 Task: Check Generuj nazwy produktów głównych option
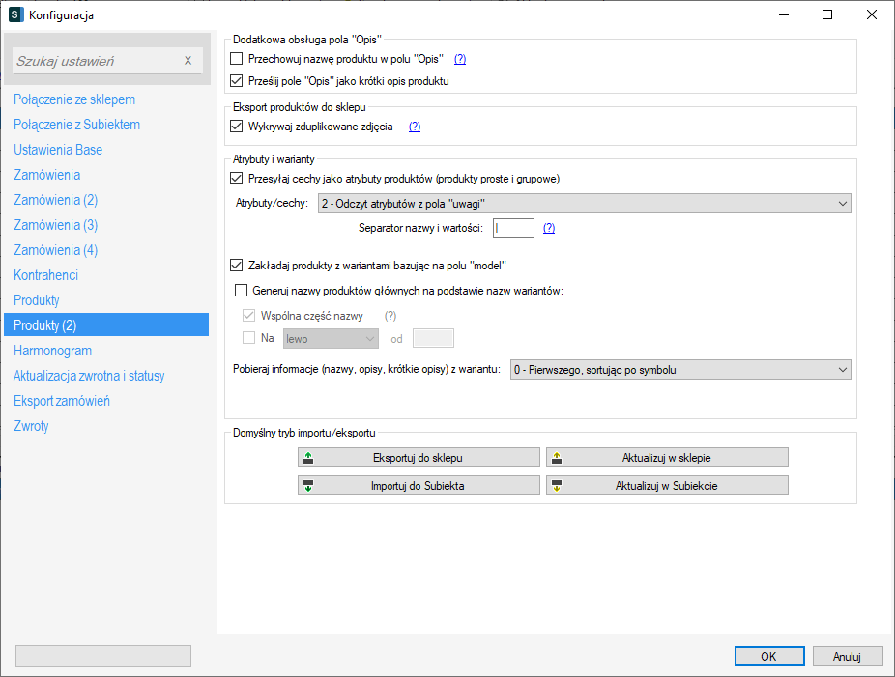click(243, 290)
